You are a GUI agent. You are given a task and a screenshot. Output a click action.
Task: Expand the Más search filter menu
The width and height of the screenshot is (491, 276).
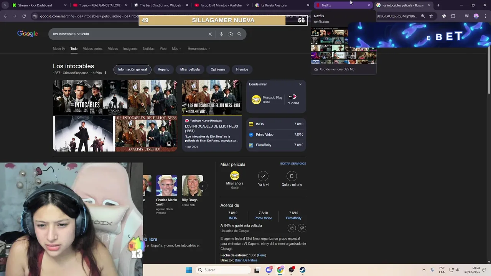176,49
